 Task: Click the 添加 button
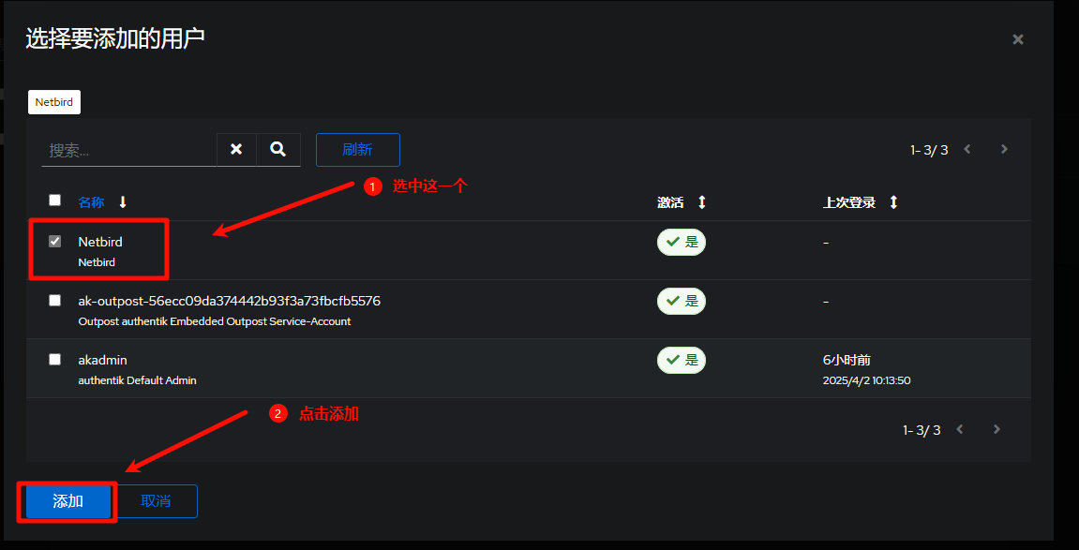67,501
